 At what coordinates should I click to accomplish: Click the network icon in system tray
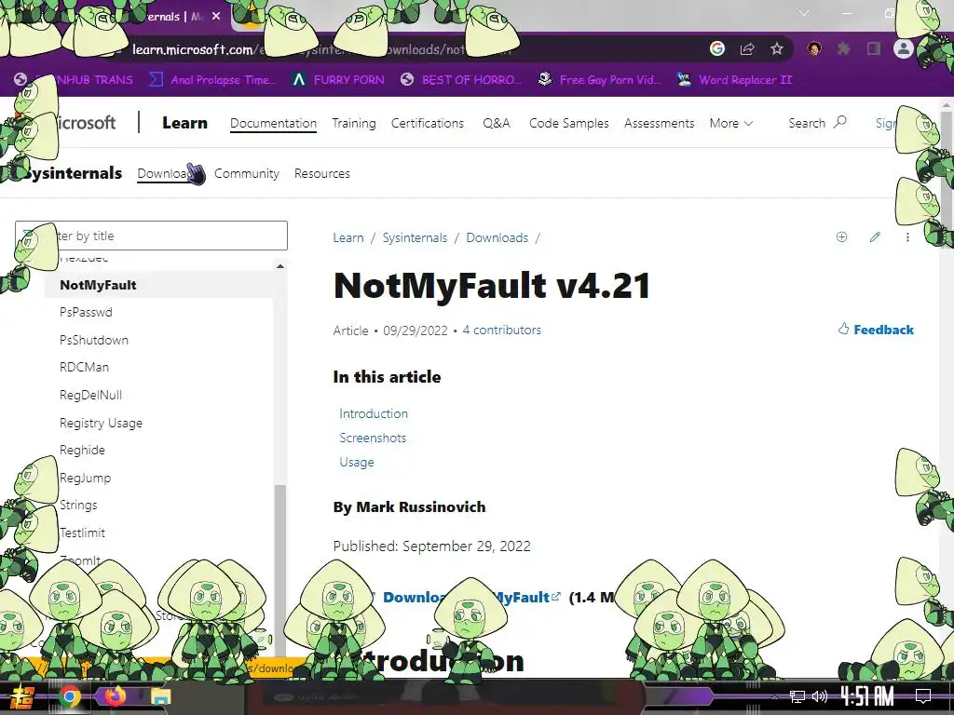(797, 696)
